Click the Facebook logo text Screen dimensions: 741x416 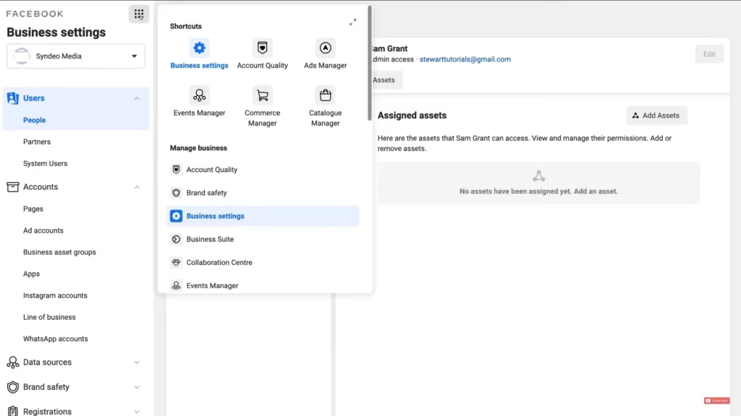coord(35,14)
